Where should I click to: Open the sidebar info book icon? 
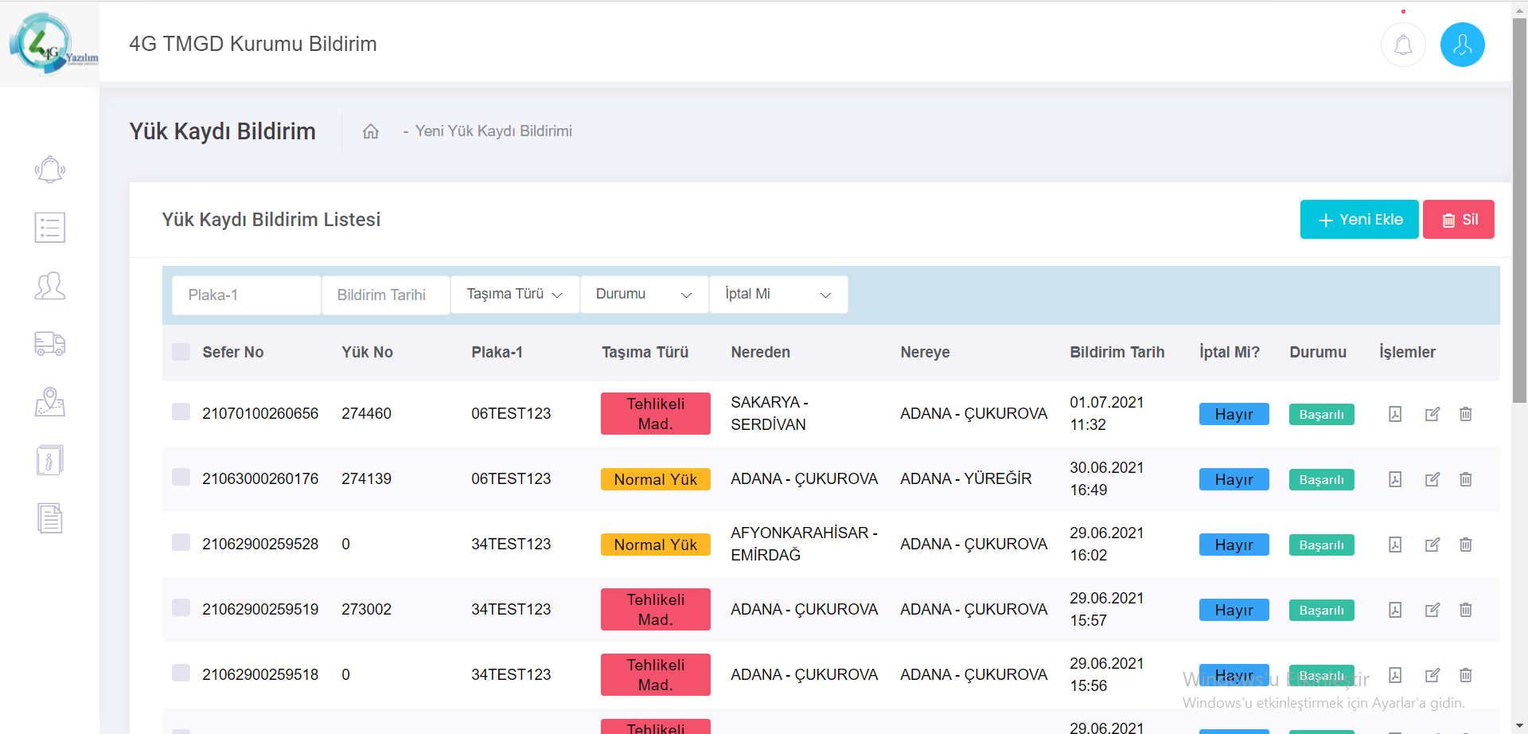tap(50, 460)
